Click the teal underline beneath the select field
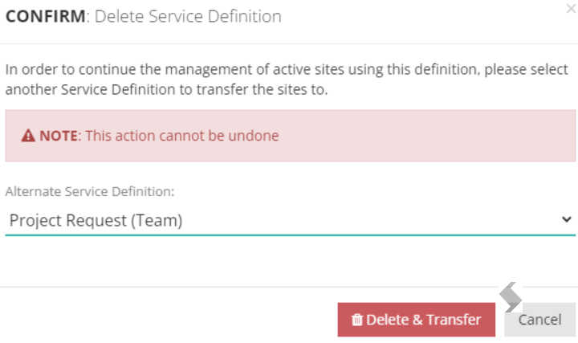Screen dimensions: 578x343 (x=290, y=235)
